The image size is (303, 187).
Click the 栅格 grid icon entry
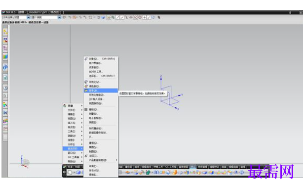point(86,109)
